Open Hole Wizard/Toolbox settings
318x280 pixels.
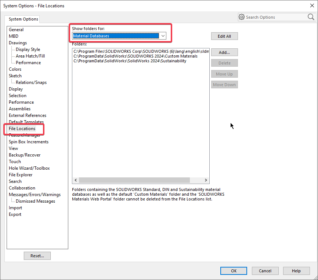29,168
